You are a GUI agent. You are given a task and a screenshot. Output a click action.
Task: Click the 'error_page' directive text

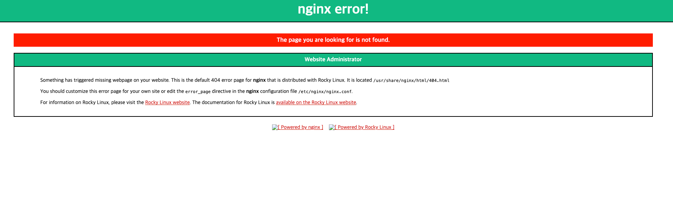(198, 92)
